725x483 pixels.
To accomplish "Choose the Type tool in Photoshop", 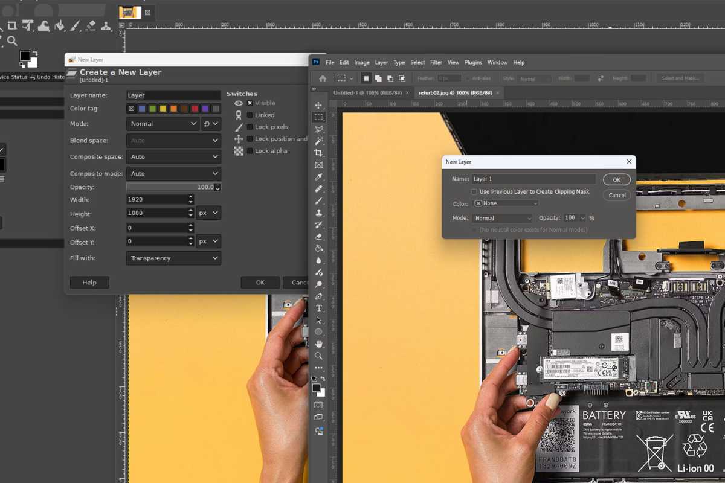I will 318,307.
